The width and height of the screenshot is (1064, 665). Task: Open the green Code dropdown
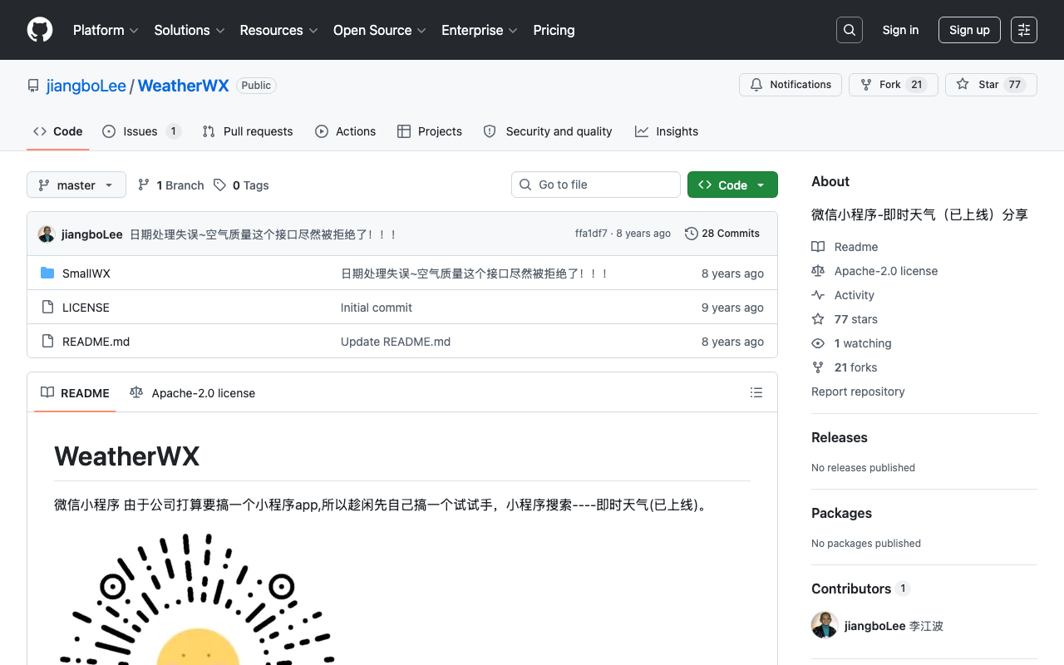pos(732,185)
